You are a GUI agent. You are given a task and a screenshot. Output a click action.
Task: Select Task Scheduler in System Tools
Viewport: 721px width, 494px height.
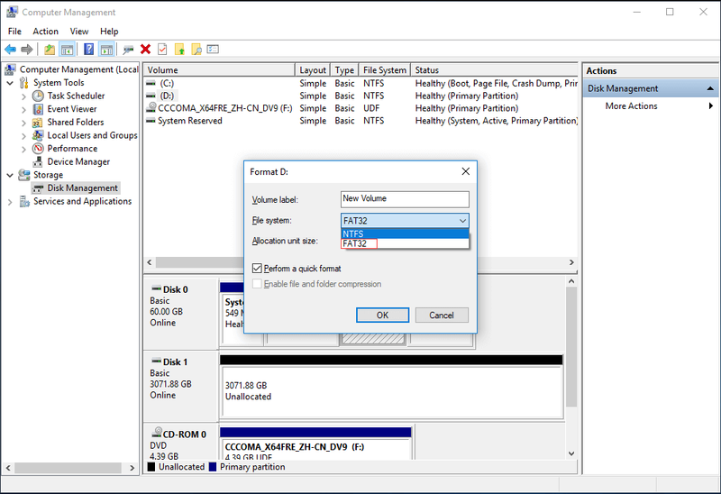(76, 96)
